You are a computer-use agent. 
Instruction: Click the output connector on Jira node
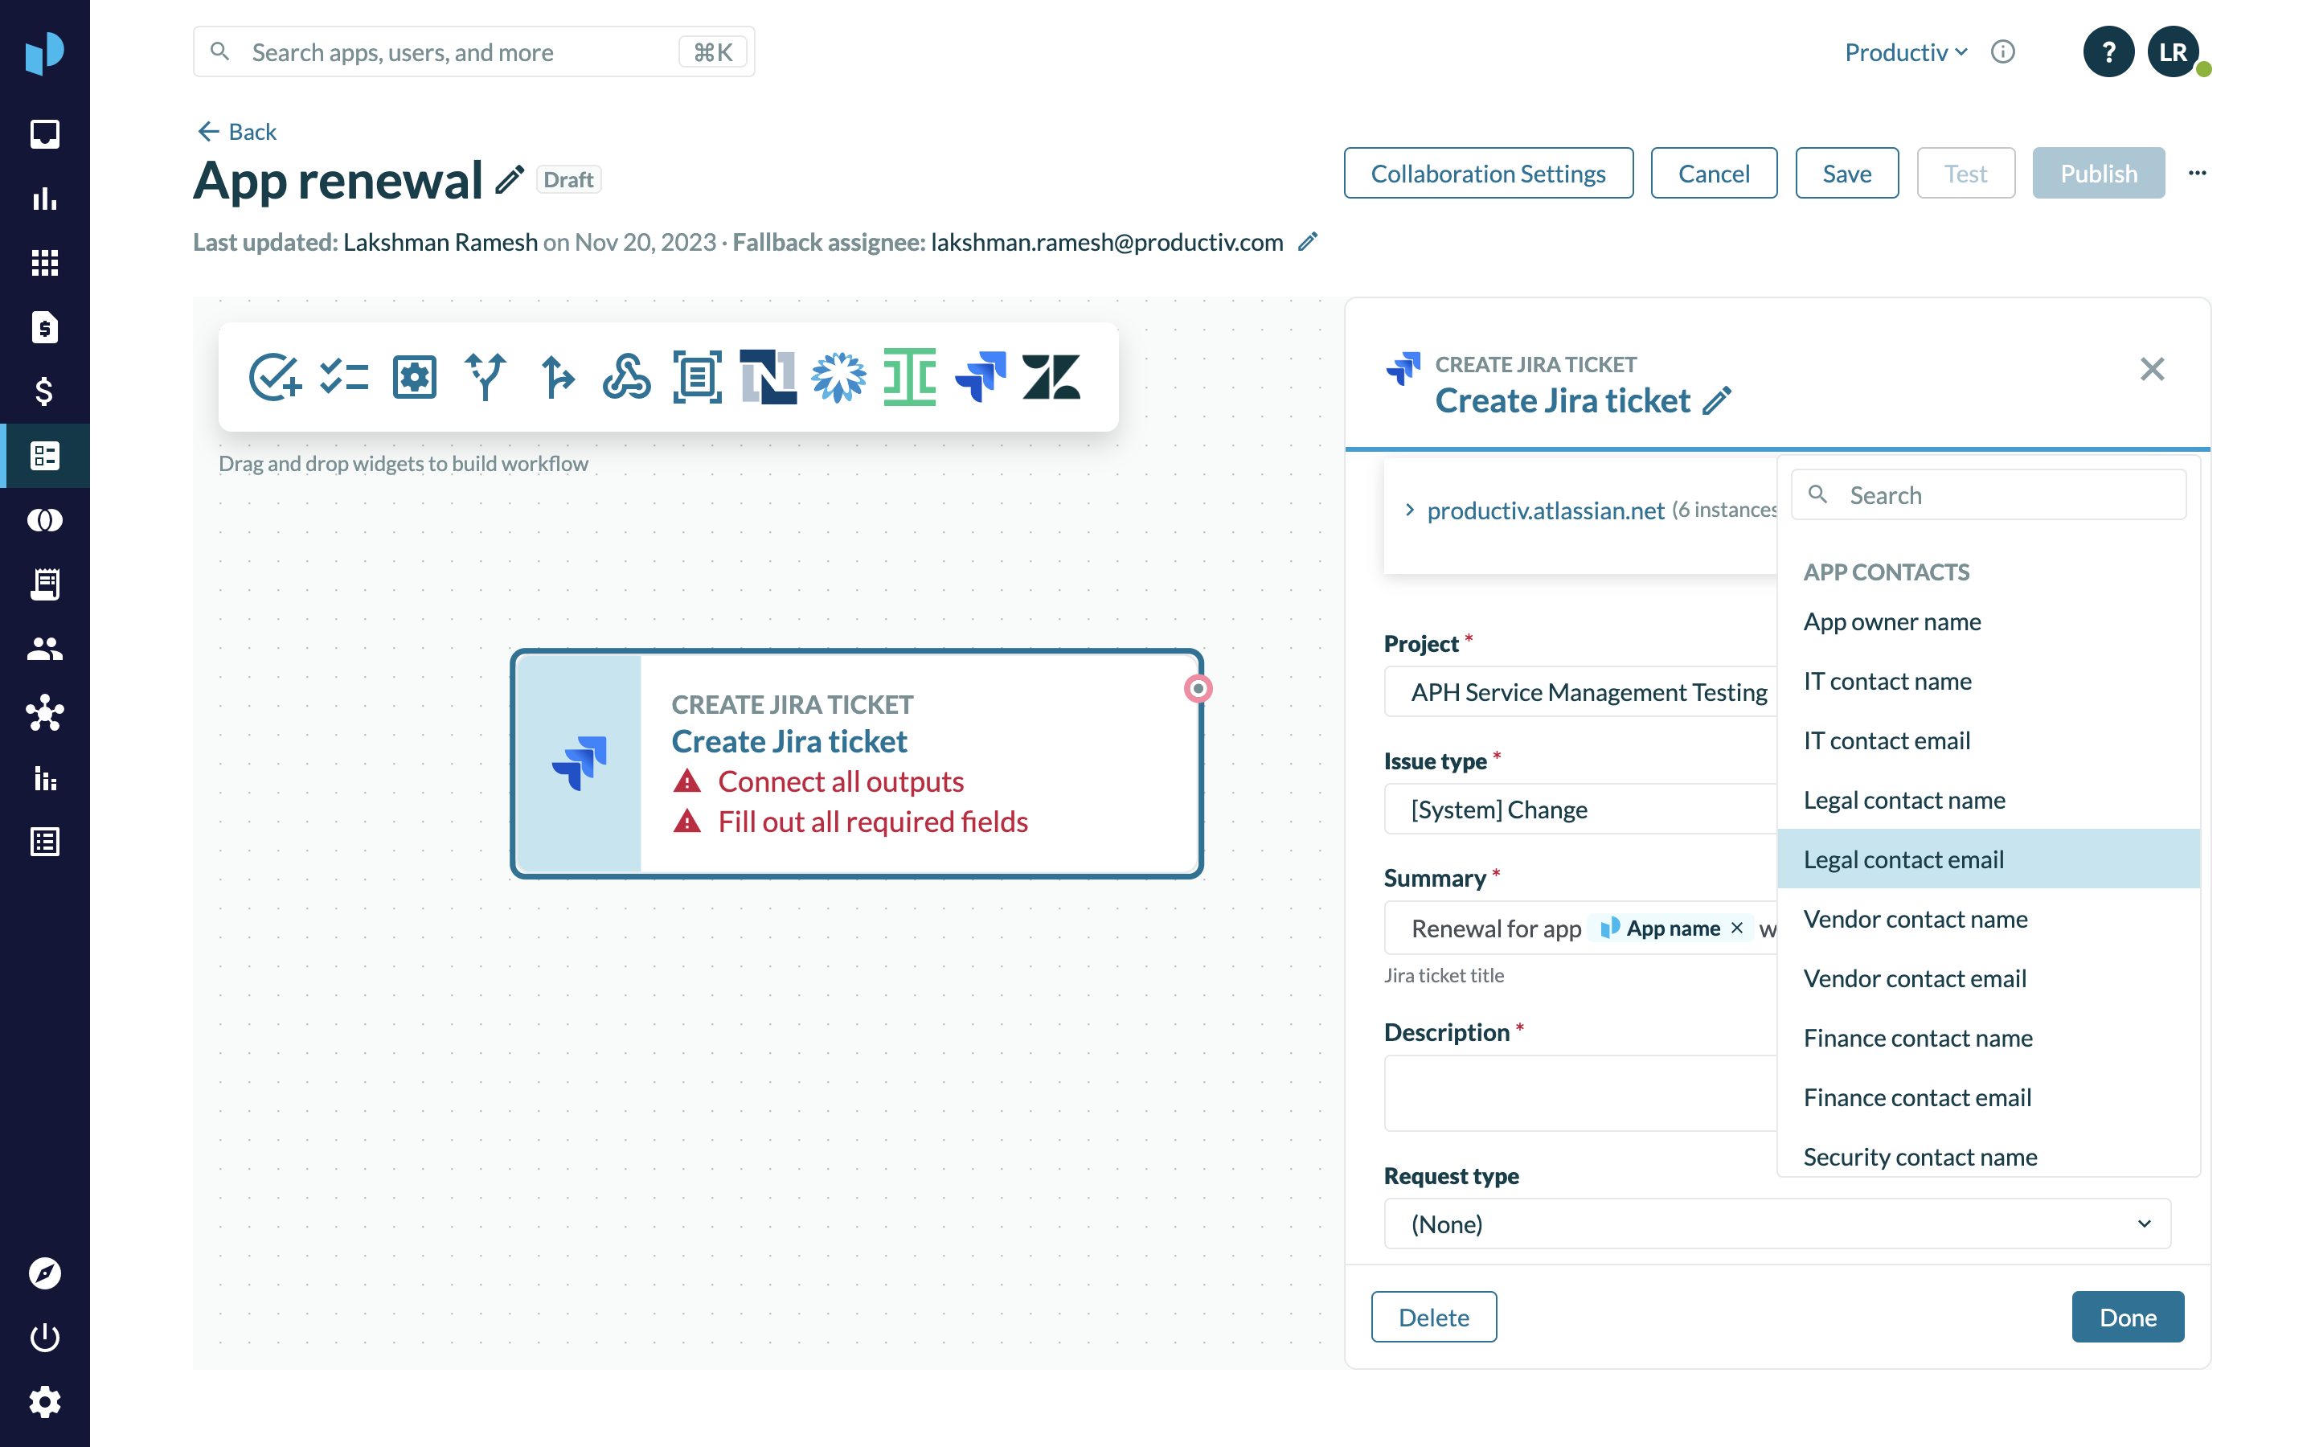pyautogui.click(x=1198, y=688)
